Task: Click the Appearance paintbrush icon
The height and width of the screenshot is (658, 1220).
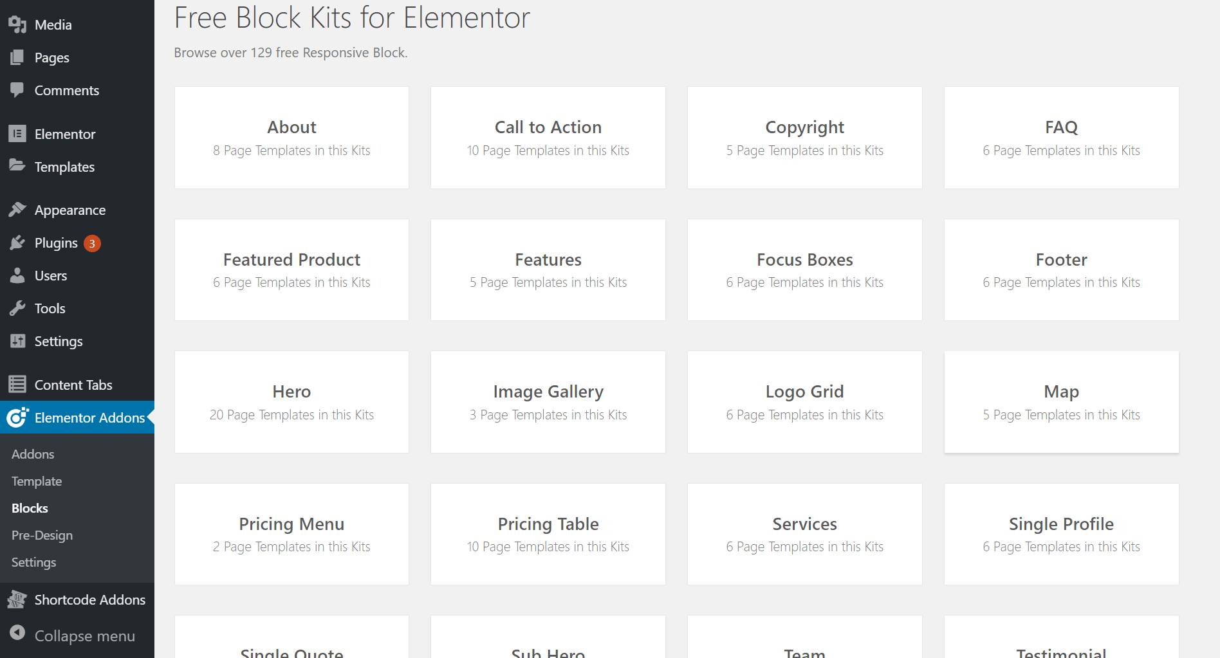Action: [17, 210]
